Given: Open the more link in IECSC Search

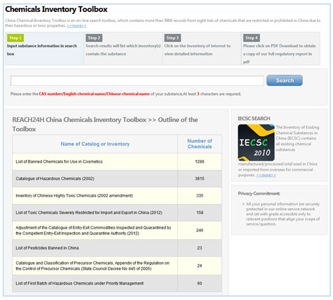Looking at the screenshot, I should (x=266, y=175).
